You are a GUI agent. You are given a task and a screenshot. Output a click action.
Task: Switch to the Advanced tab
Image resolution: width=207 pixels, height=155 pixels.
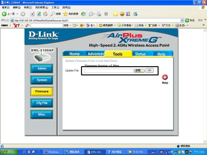[x=96, y=54]
